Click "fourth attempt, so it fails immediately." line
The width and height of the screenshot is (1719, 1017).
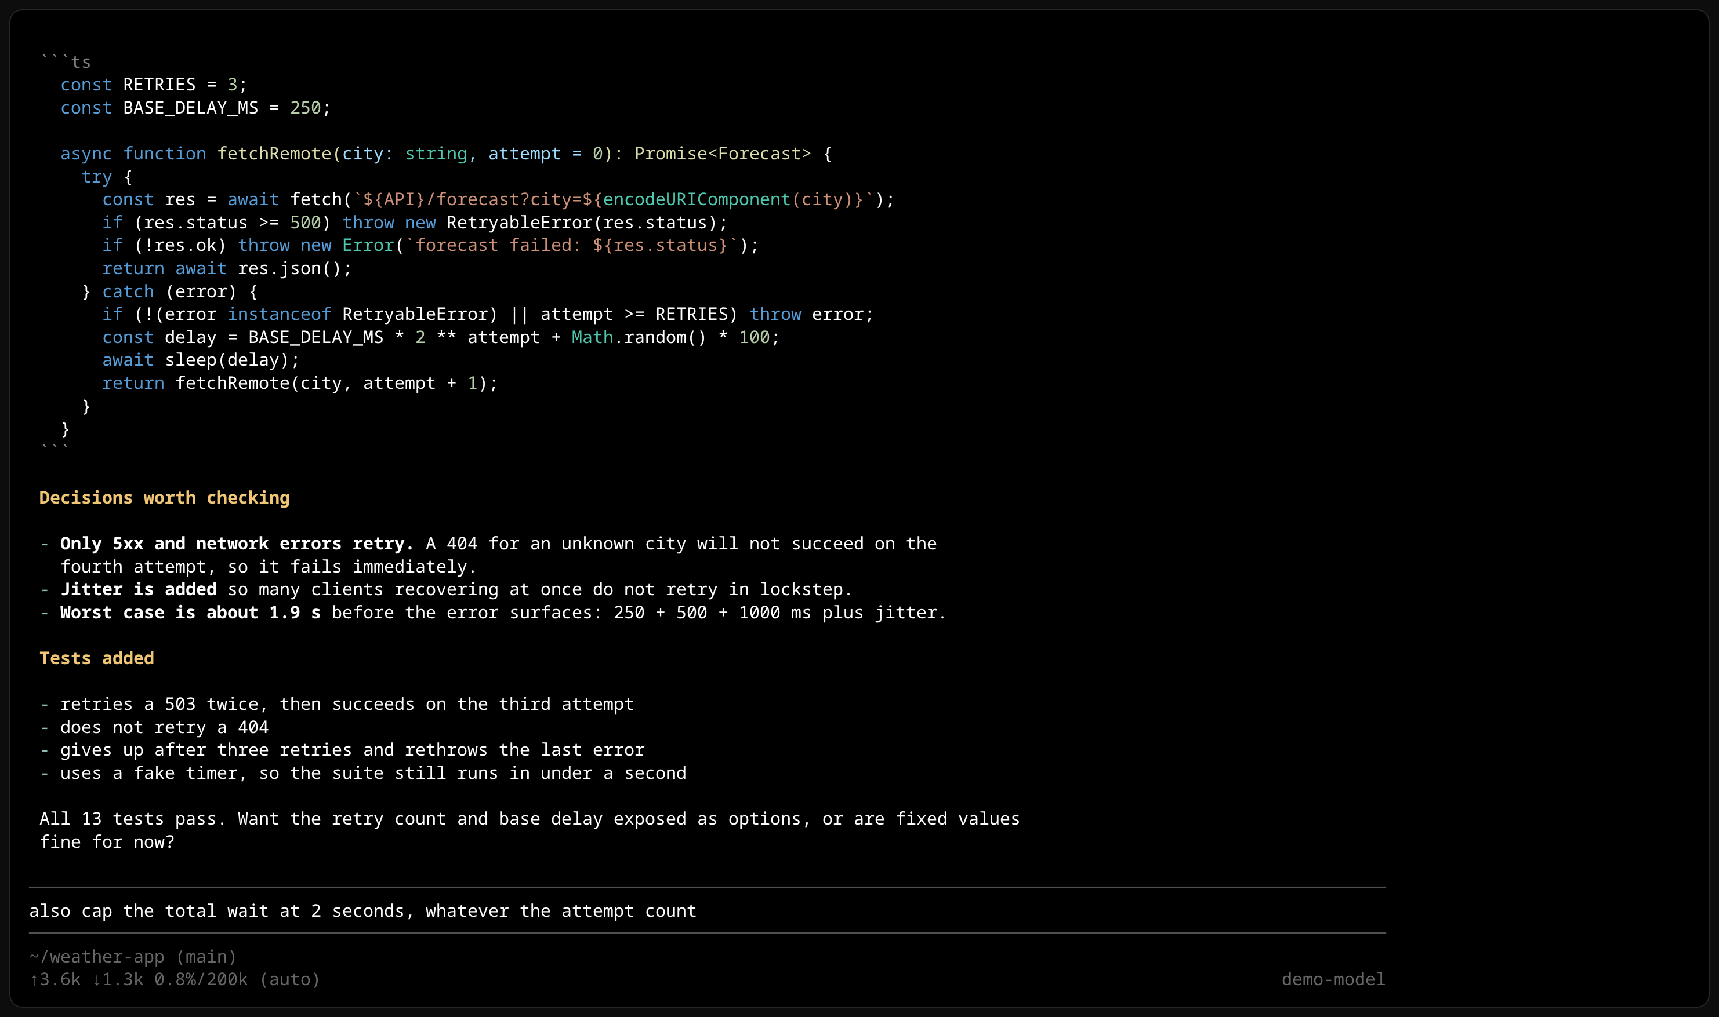[269, 567]
